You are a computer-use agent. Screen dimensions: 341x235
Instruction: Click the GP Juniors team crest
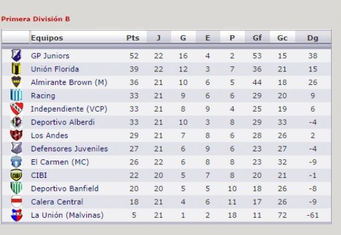(x=16, y=55)
